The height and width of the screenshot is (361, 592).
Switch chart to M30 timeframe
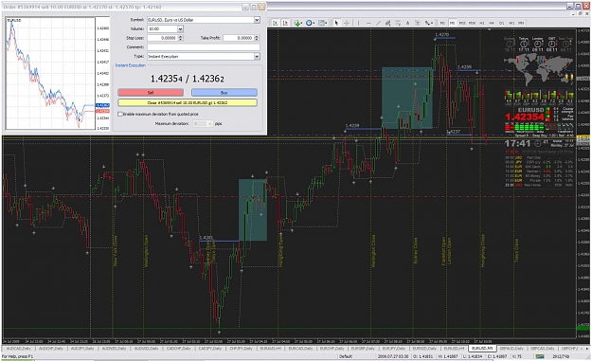point(472,23)
